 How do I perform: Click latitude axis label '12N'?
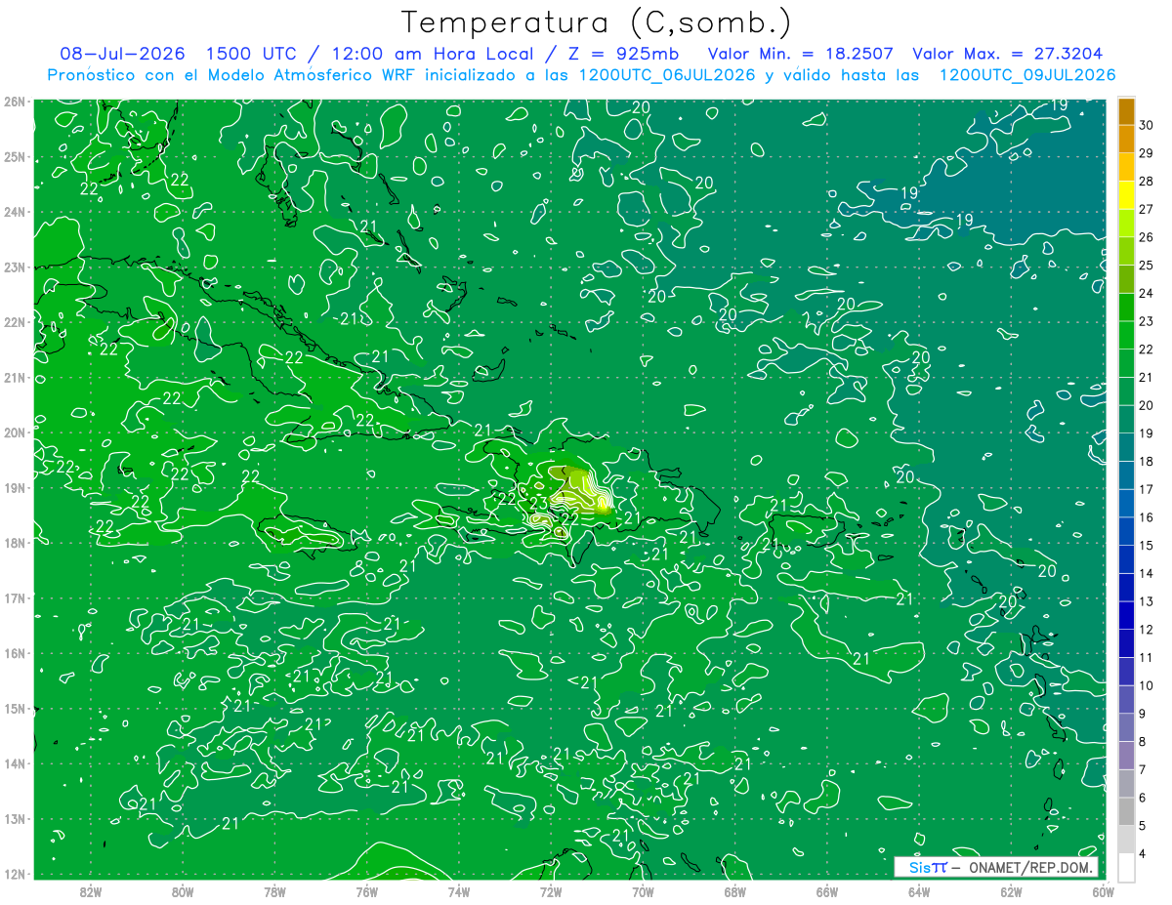(x=14, y=874)
